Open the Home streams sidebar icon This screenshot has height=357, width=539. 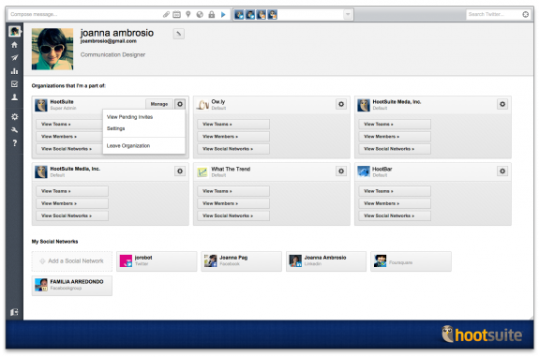tap(14, 45)
